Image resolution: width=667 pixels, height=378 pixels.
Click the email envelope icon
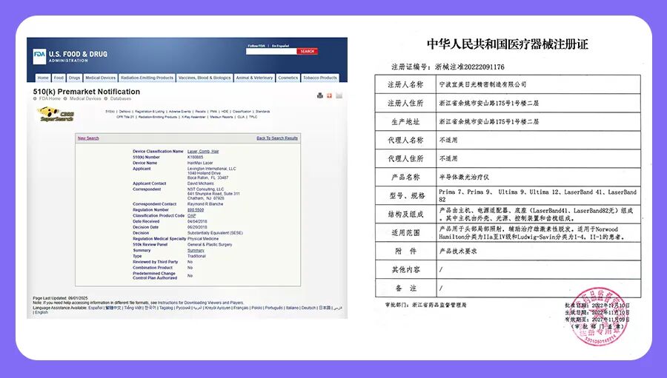(339, 95)
